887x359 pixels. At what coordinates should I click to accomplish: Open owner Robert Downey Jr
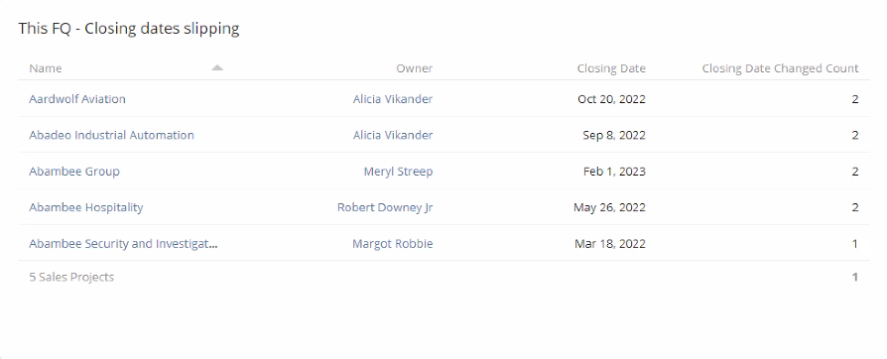385,207
